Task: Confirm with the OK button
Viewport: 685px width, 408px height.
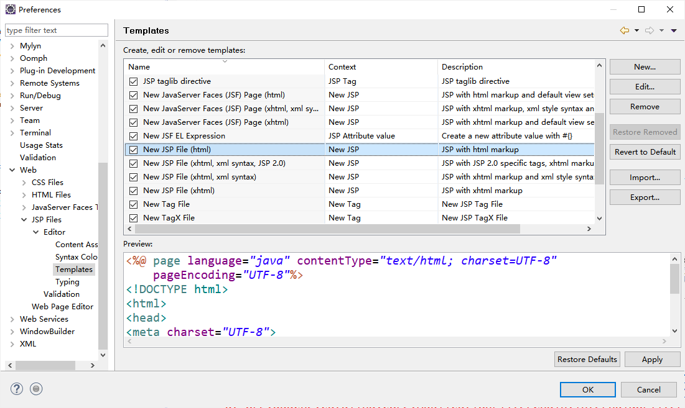Action: click(588, 390)
